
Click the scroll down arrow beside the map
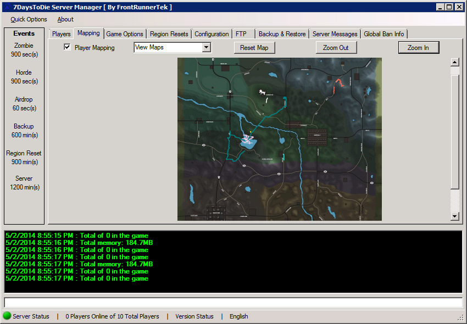pyautogui.click(x=454, y=216)
